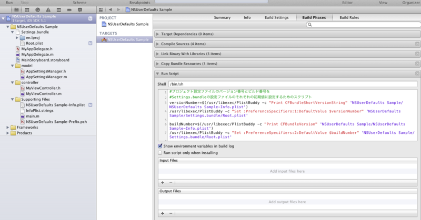Click the modified badge on Root.plist row
421x220 pixels.
[90, 43]
